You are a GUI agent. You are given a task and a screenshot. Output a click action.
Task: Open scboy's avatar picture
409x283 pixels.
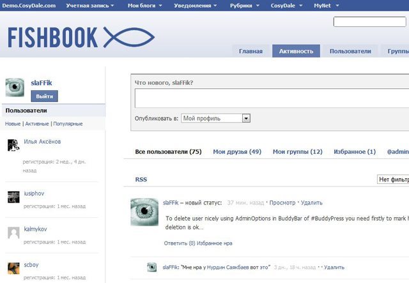[x=13, y=268]
